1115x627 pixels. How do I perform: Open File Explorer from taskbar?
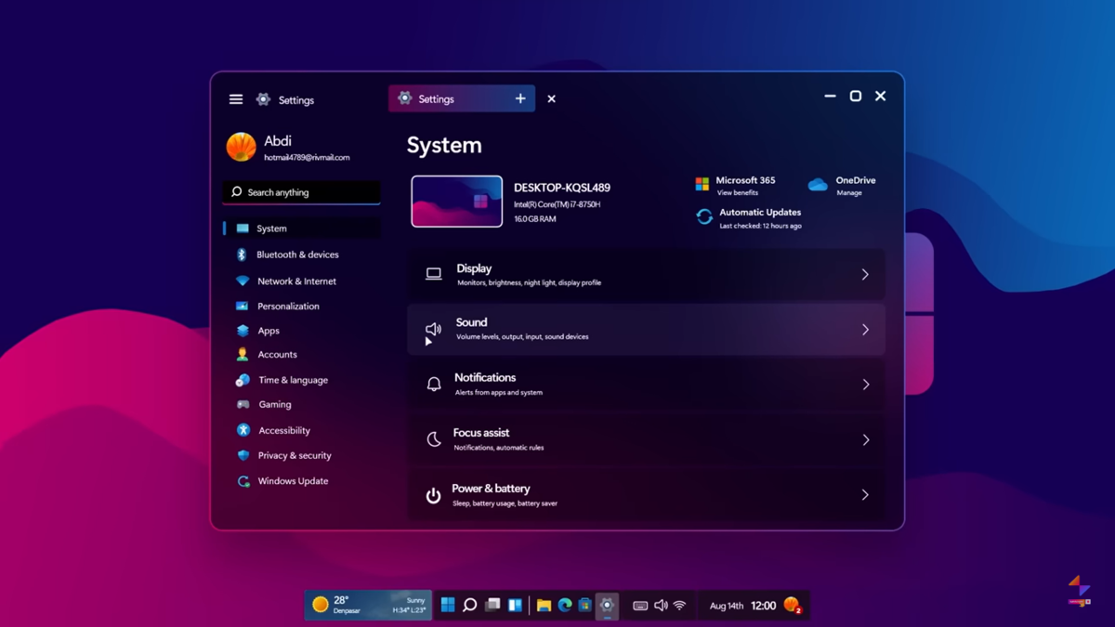[x=544, y=606]
